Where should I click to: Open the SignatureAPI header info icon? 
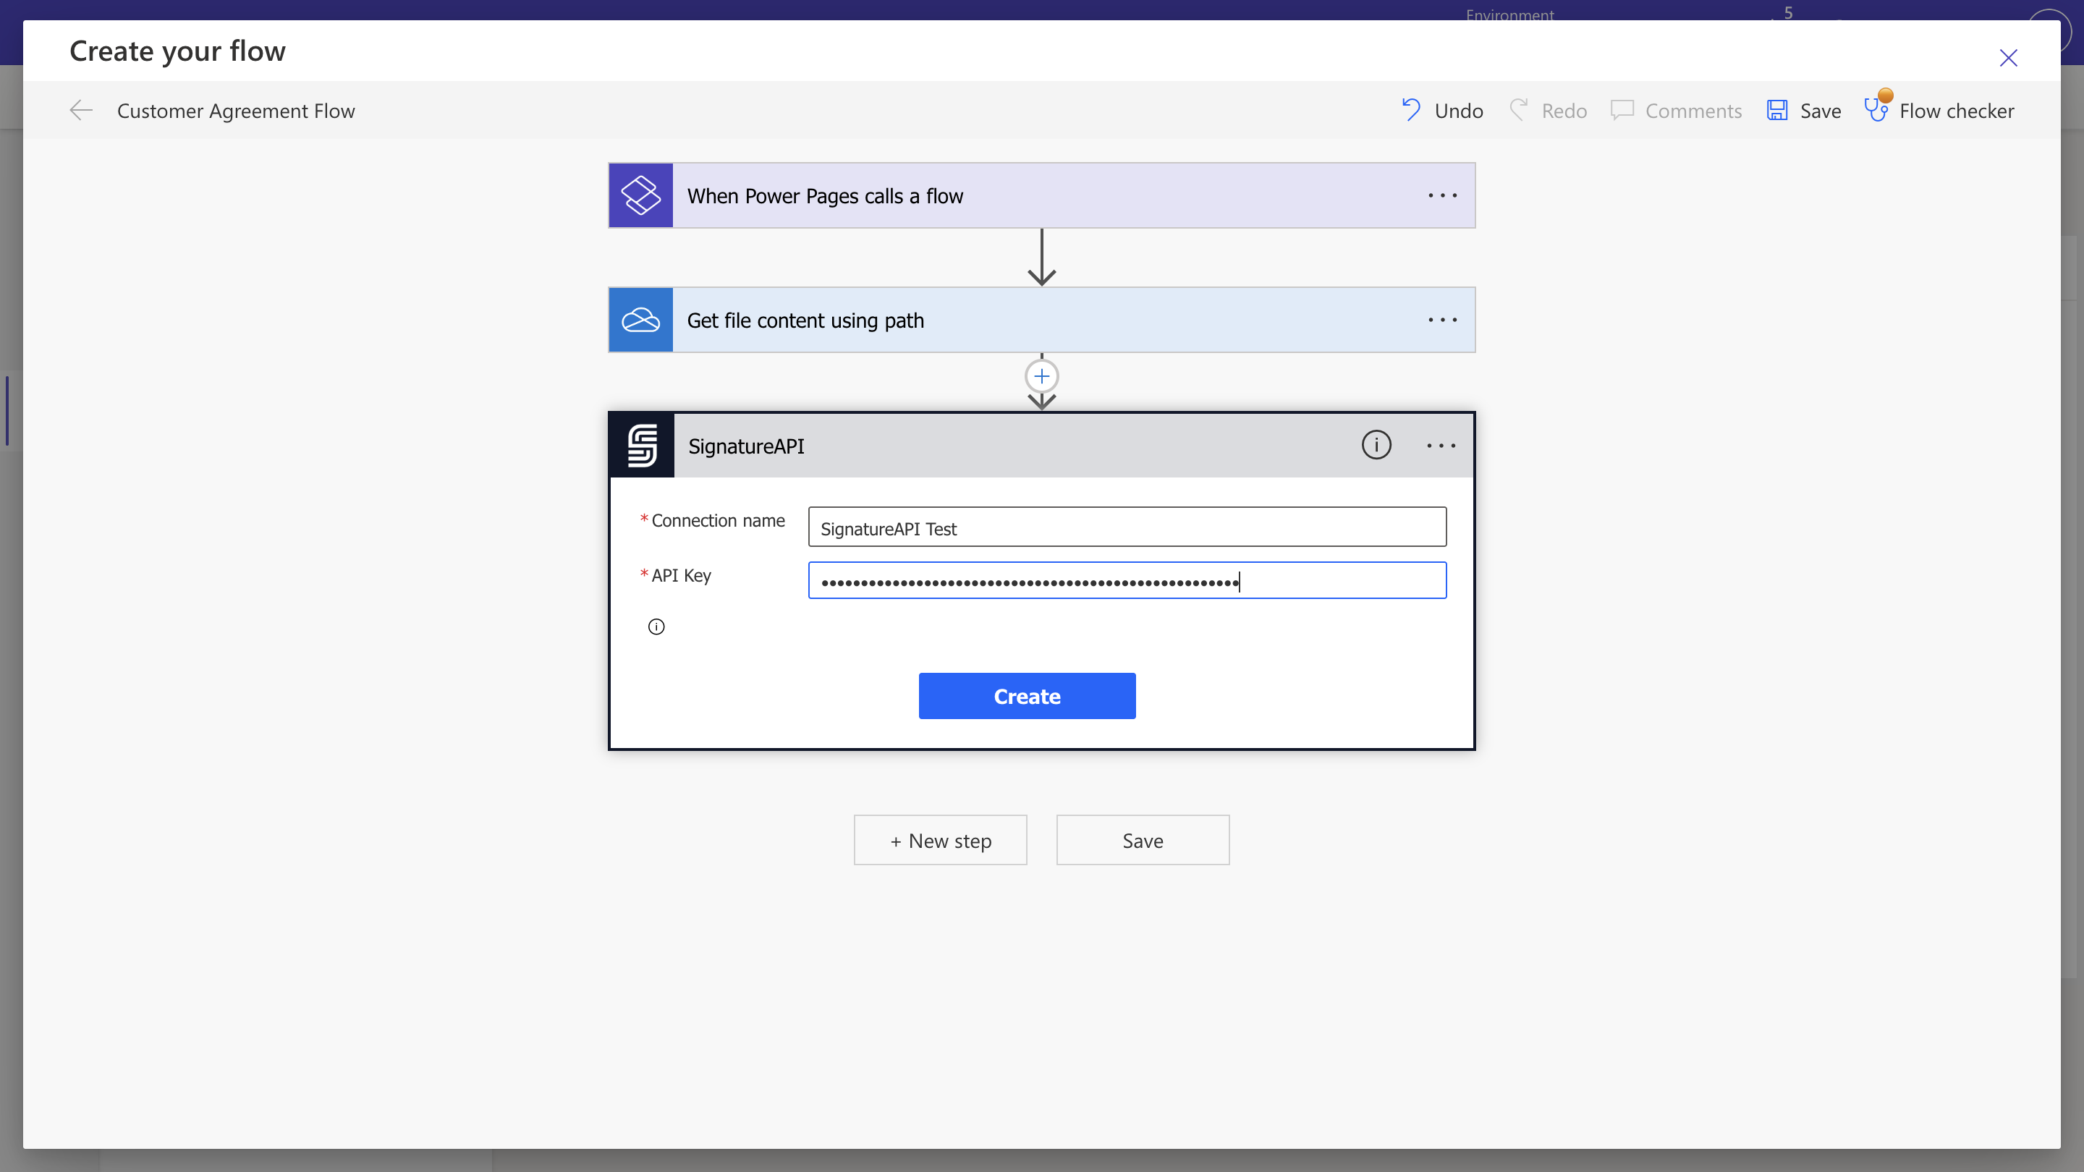[1376, 445]
